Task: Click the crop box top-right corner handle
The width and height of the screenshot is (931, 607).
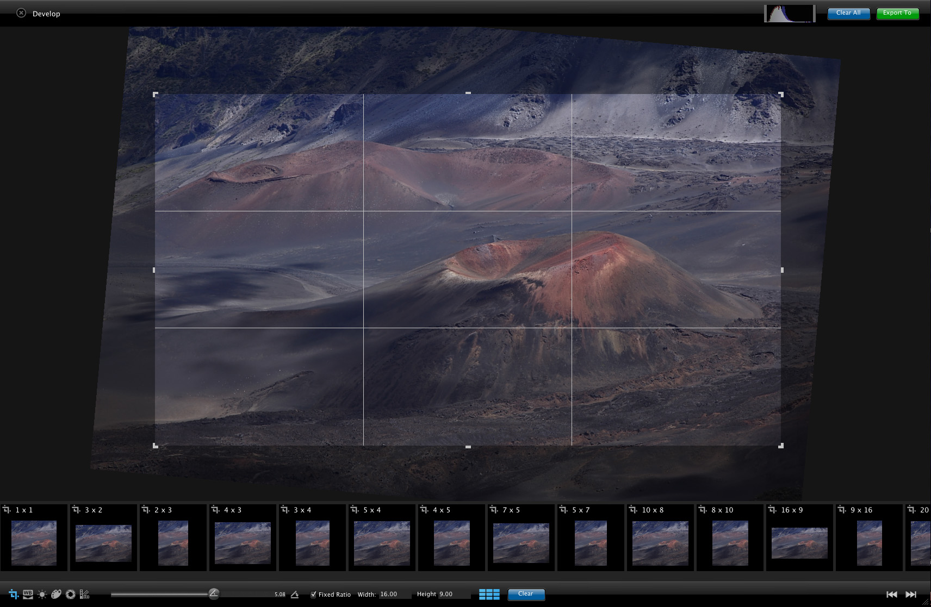Action: point(781,95)
